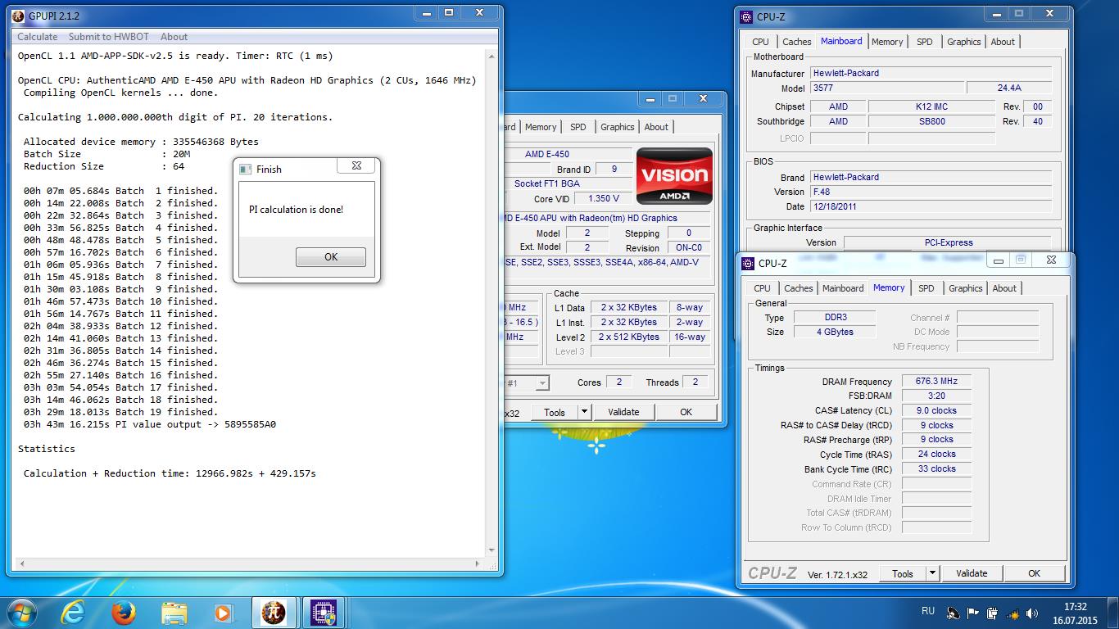The image size is (1119, 629).
Task: Click the GPUPI title bar icon
Action: (19, 16)
